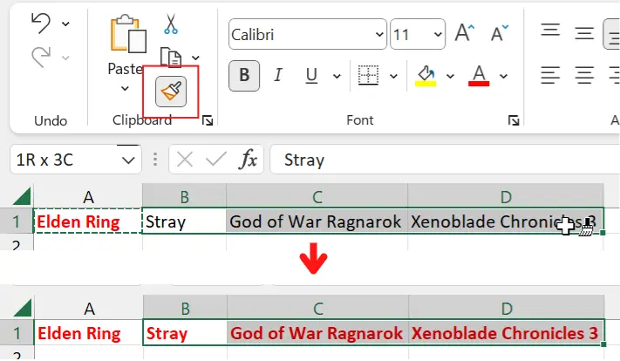Select column A header in lower sheet
620x361 pixels.
(x=89, y=308)
